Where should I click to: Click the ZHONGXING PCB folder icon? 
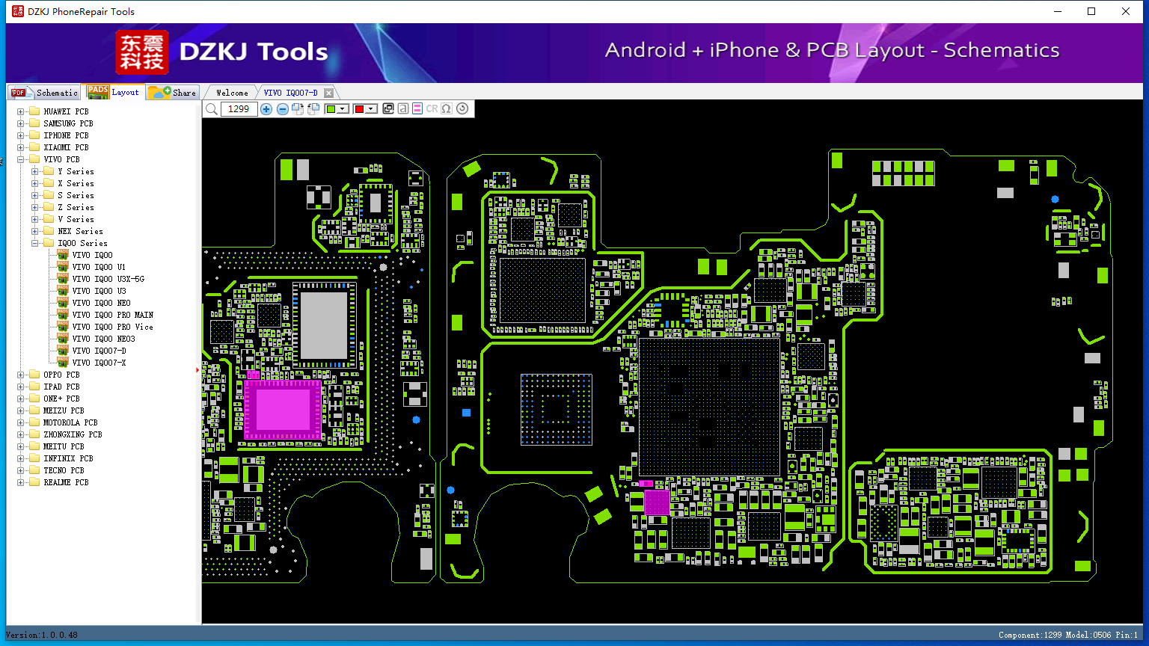tap(34, 434)
